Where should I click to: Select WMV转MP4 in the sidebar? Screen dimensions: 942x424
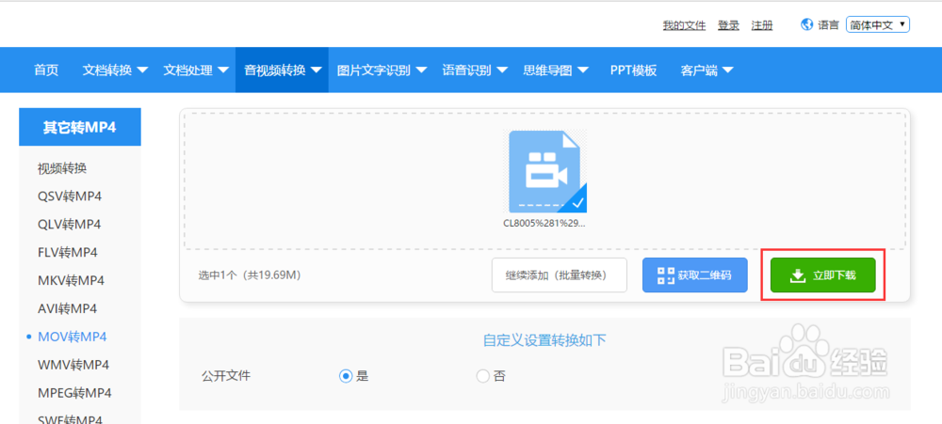click(73, 365)
